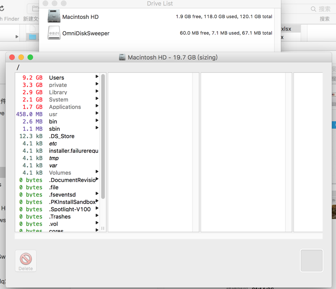Click OmniDiskSweeper free space info text
This screenshot has height=289, width=336.
226,33
